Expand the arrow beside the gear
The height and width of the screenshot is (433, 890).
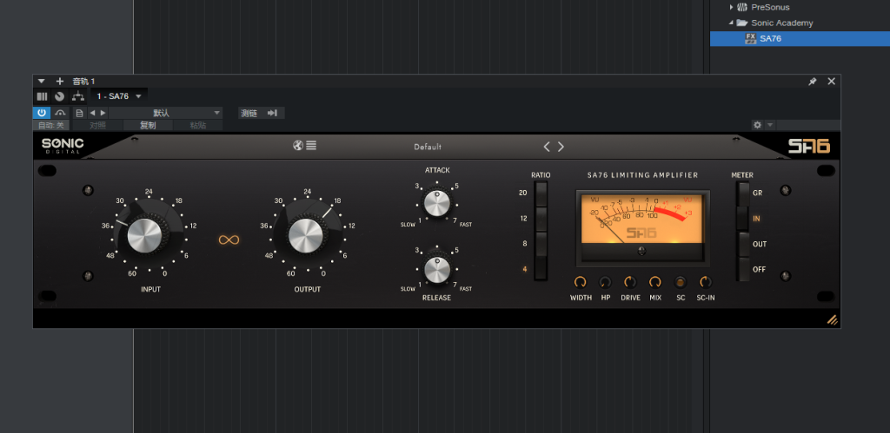point(770,125)
